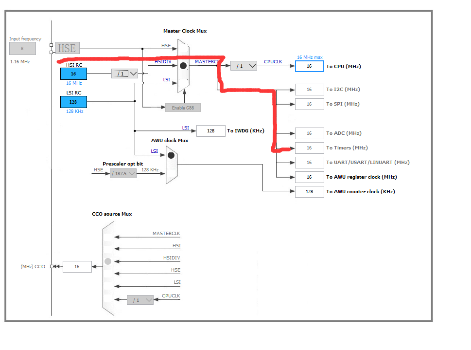This screenshot has height=350, width=471.
Task: Click the Input frequency field showing 8
Action: [x=22, y=49]
